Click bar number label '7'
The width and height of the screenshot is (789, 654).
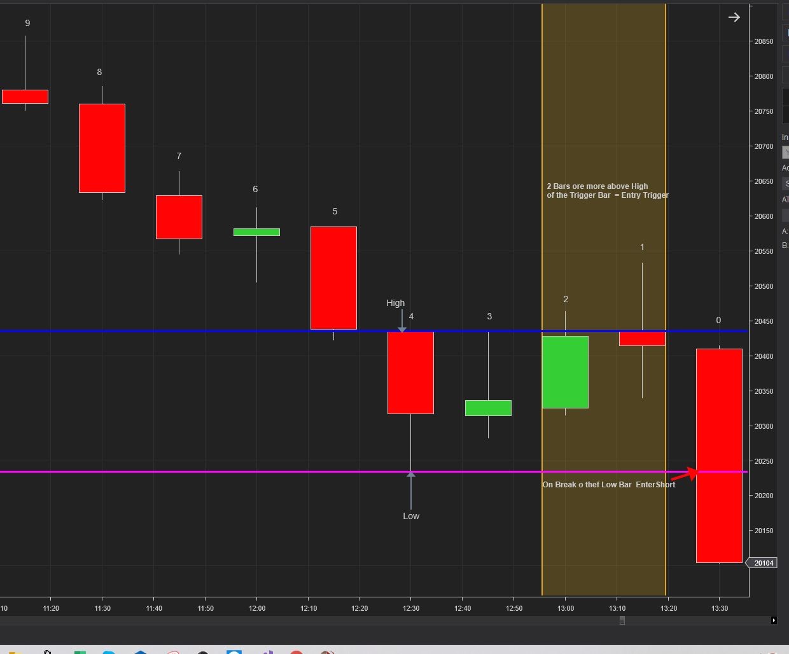179,156
